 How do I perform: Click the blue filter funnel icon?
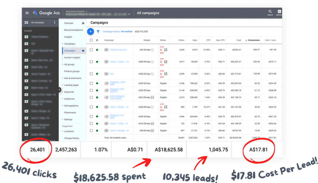point(98,32)
